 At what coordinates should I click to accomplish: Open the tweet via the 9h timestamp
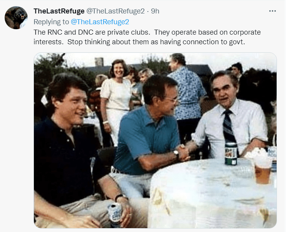(155, 11)
